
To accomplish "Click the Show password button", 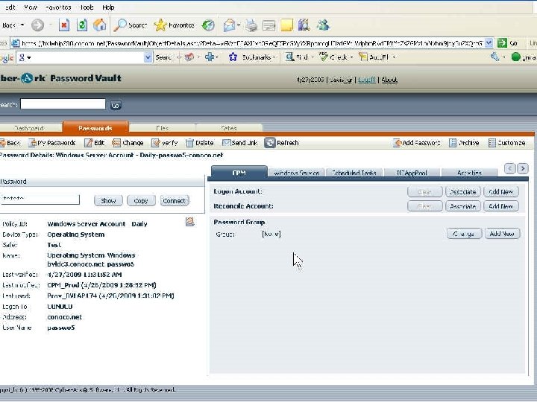I will [x=108, y=201].
